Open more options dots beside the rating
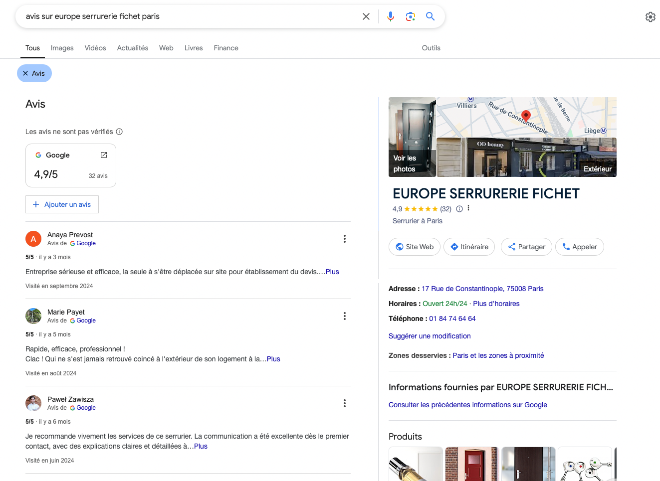660x481 pixels. tap(468, 208)
